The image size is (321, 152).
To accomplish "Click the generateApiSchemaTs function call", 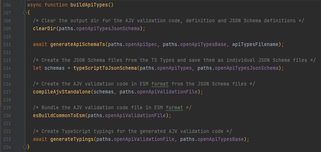I will tap(78, 45).
